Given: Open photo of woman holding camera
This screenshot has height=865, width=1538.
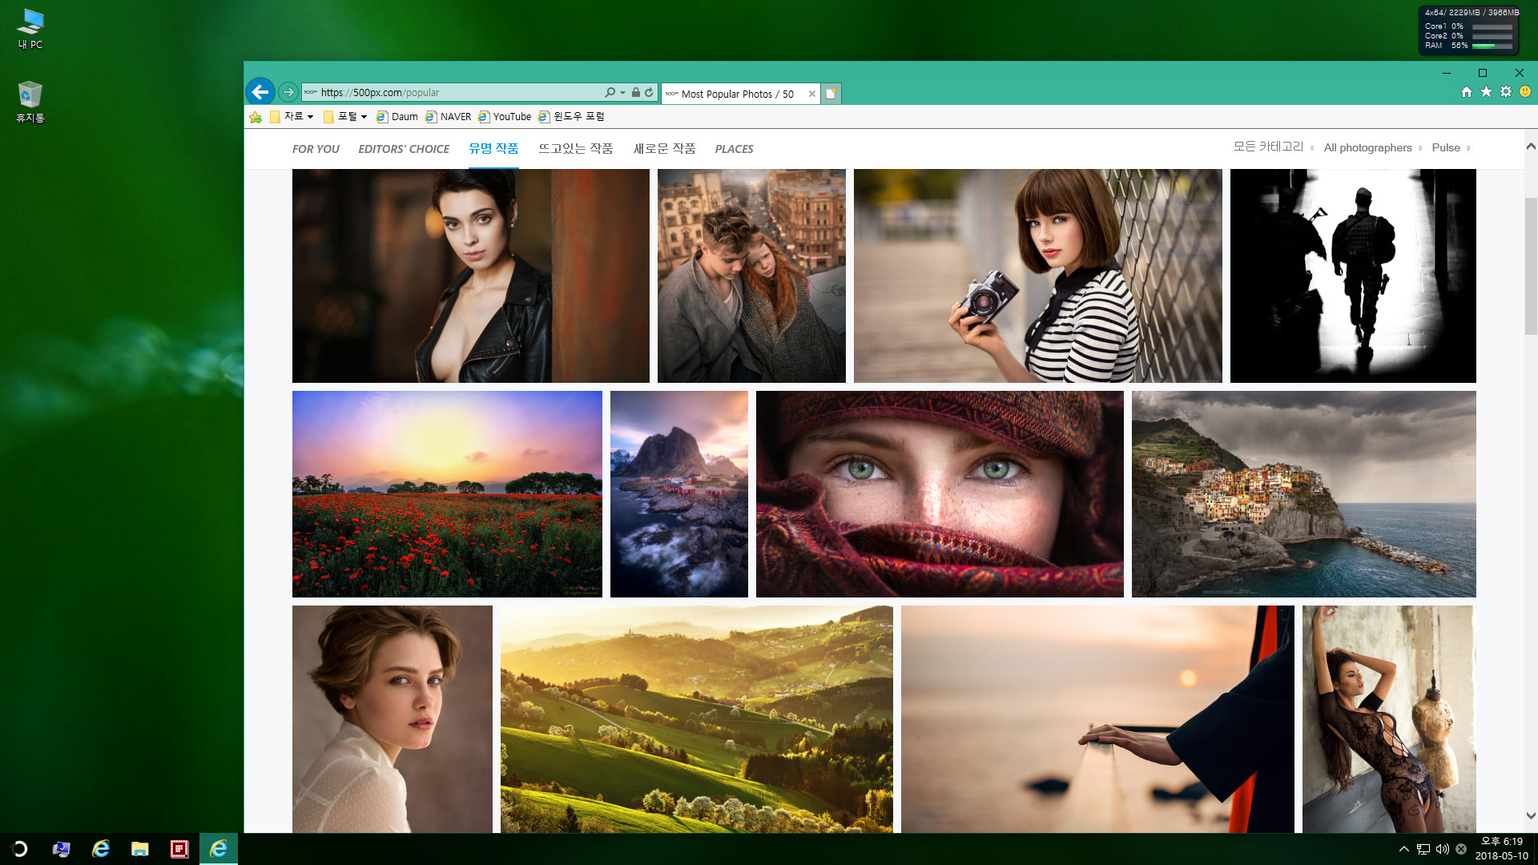Looking at the screenshot, I should (x=1038, y=276).
